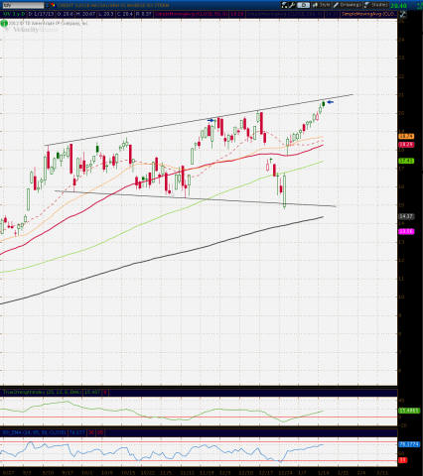Click the orange 18.74 price bubble
The image size is (423, 476).
[406, 136]
